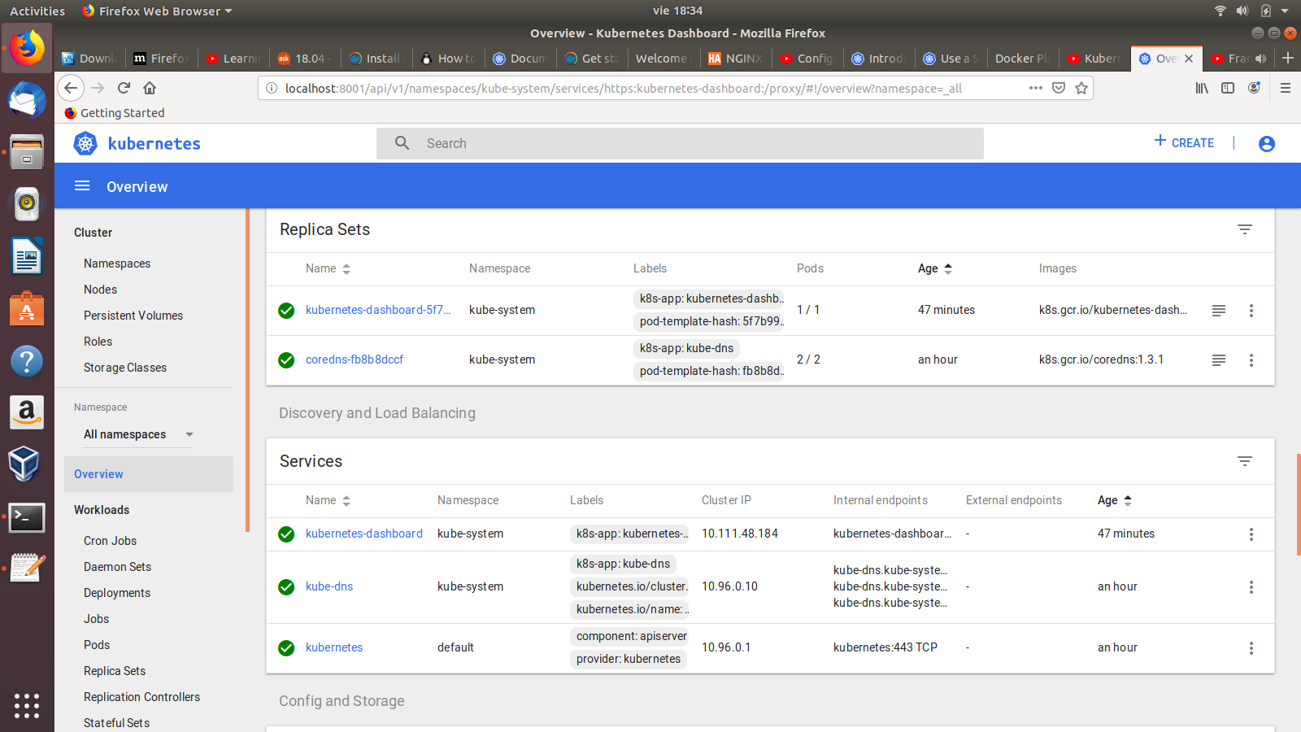
Task: View logs for coredns replica set
Action: coord(1218,360)
